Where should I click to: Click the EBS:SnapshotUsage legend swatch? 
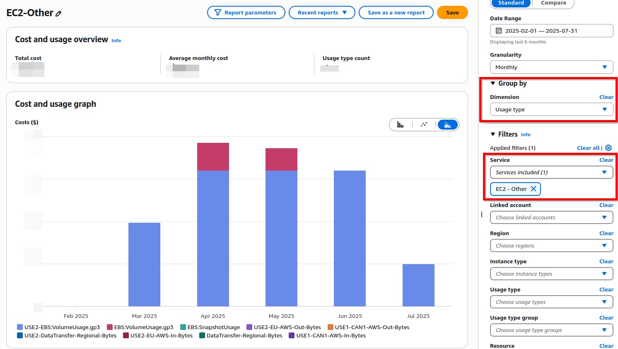pyautogui.click(x=183, y=327)
